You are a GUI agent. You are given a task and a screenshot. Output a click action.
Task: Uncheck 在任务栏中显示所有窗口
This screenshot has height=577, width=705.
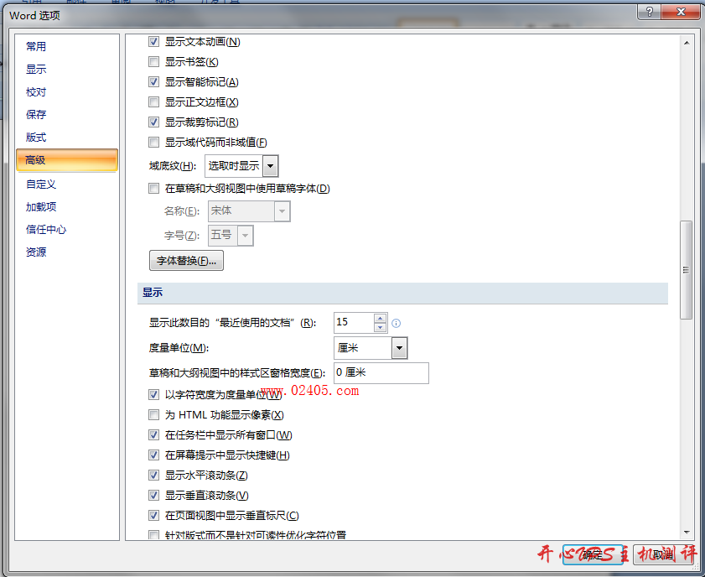[x=153, y=434]
